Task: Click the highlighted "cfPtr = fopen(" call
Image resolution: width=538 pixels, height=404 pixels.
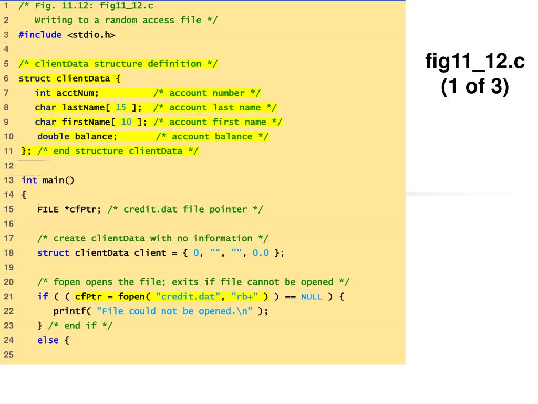Action: click(112, 297)
